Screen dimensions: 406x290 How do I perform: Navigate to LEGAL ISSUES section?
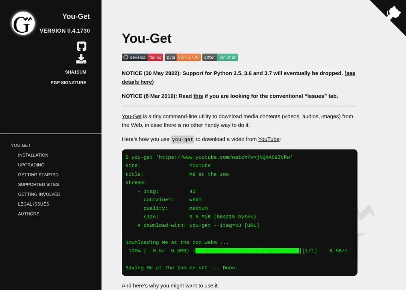coord(34,204)
